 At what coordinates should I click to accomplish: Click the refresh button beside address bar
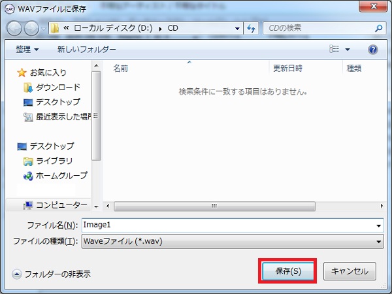252,29
